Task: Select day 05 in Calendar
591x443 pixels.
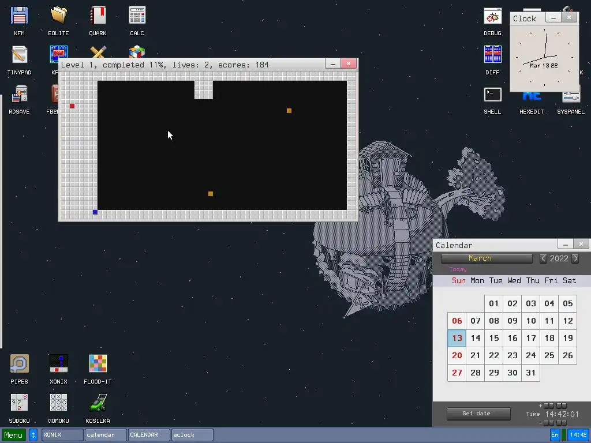Action: 568,303
